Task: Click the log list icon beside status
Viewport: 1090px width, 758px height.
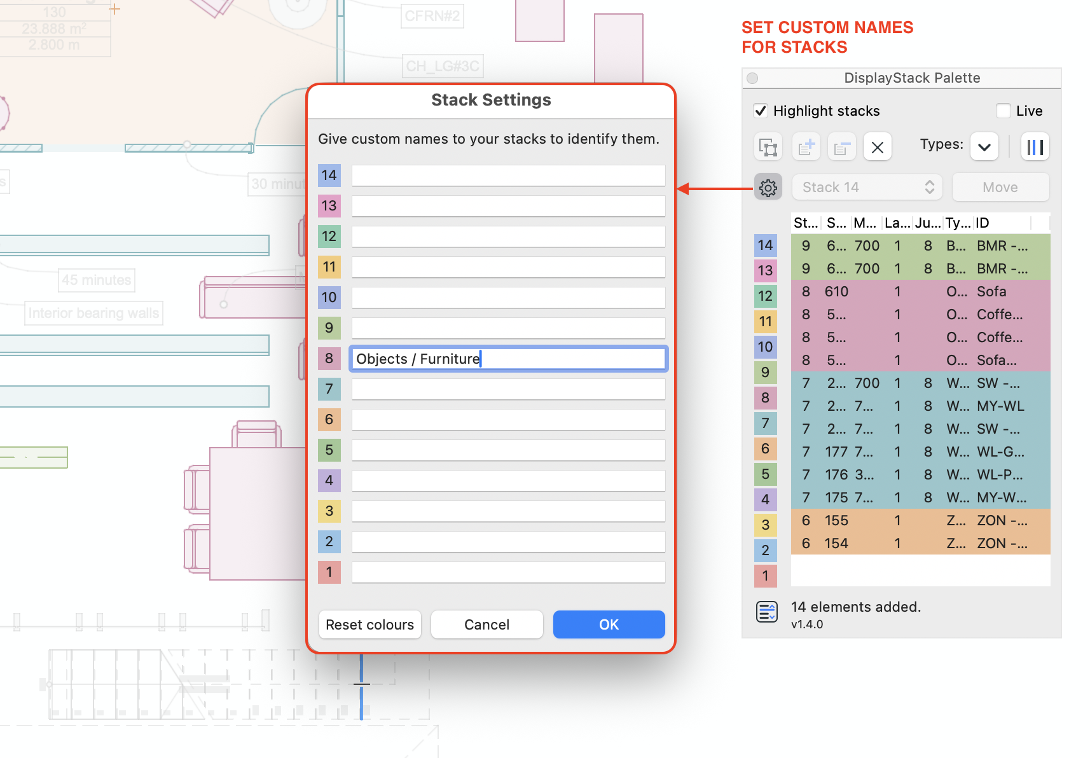Action: tap(767, 612)
